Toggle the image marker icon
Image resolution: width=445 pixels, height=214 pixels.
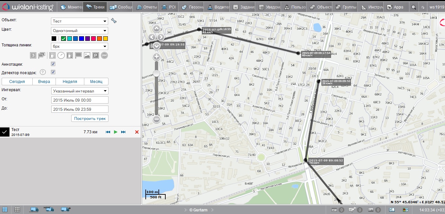pos(87,56)
